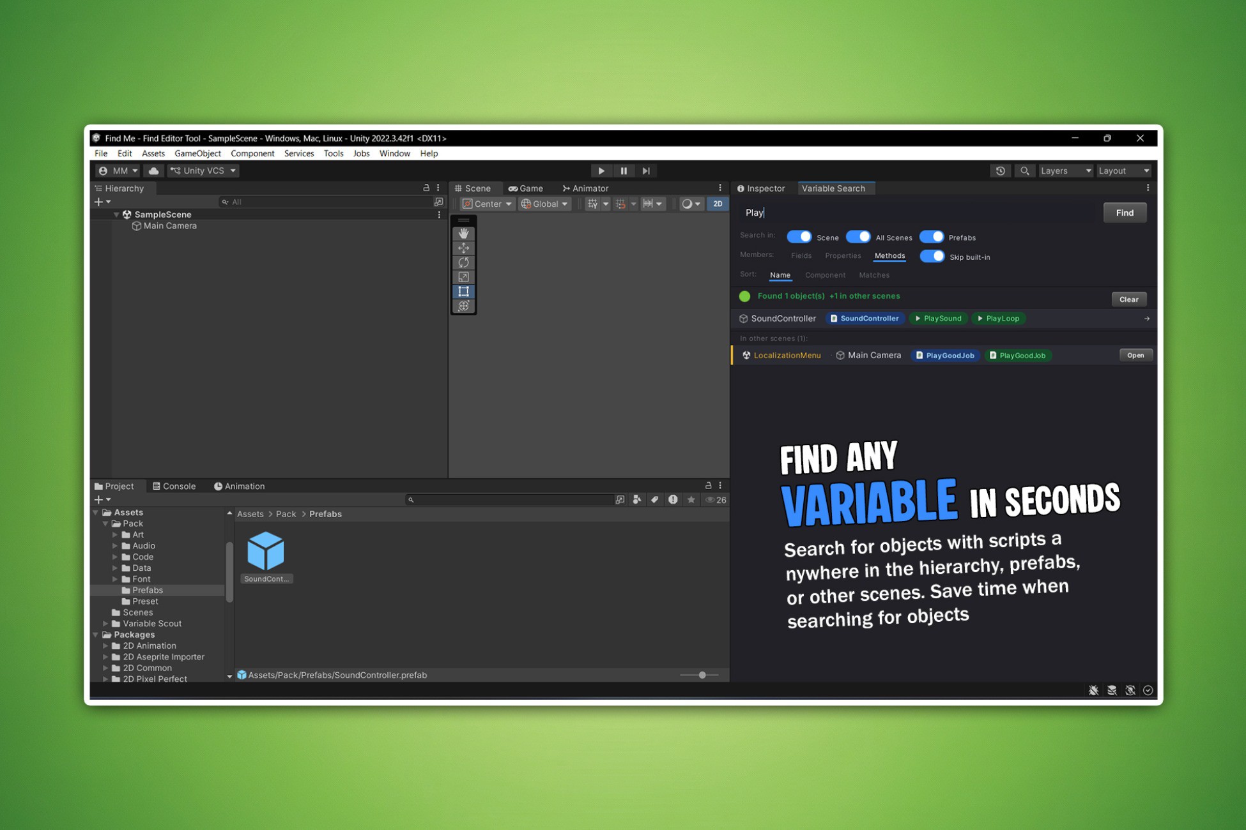The width and height of the screenshot is (1246, 830).
Task: Expand the Art folder in Project
Action: (x=115, y=535)
